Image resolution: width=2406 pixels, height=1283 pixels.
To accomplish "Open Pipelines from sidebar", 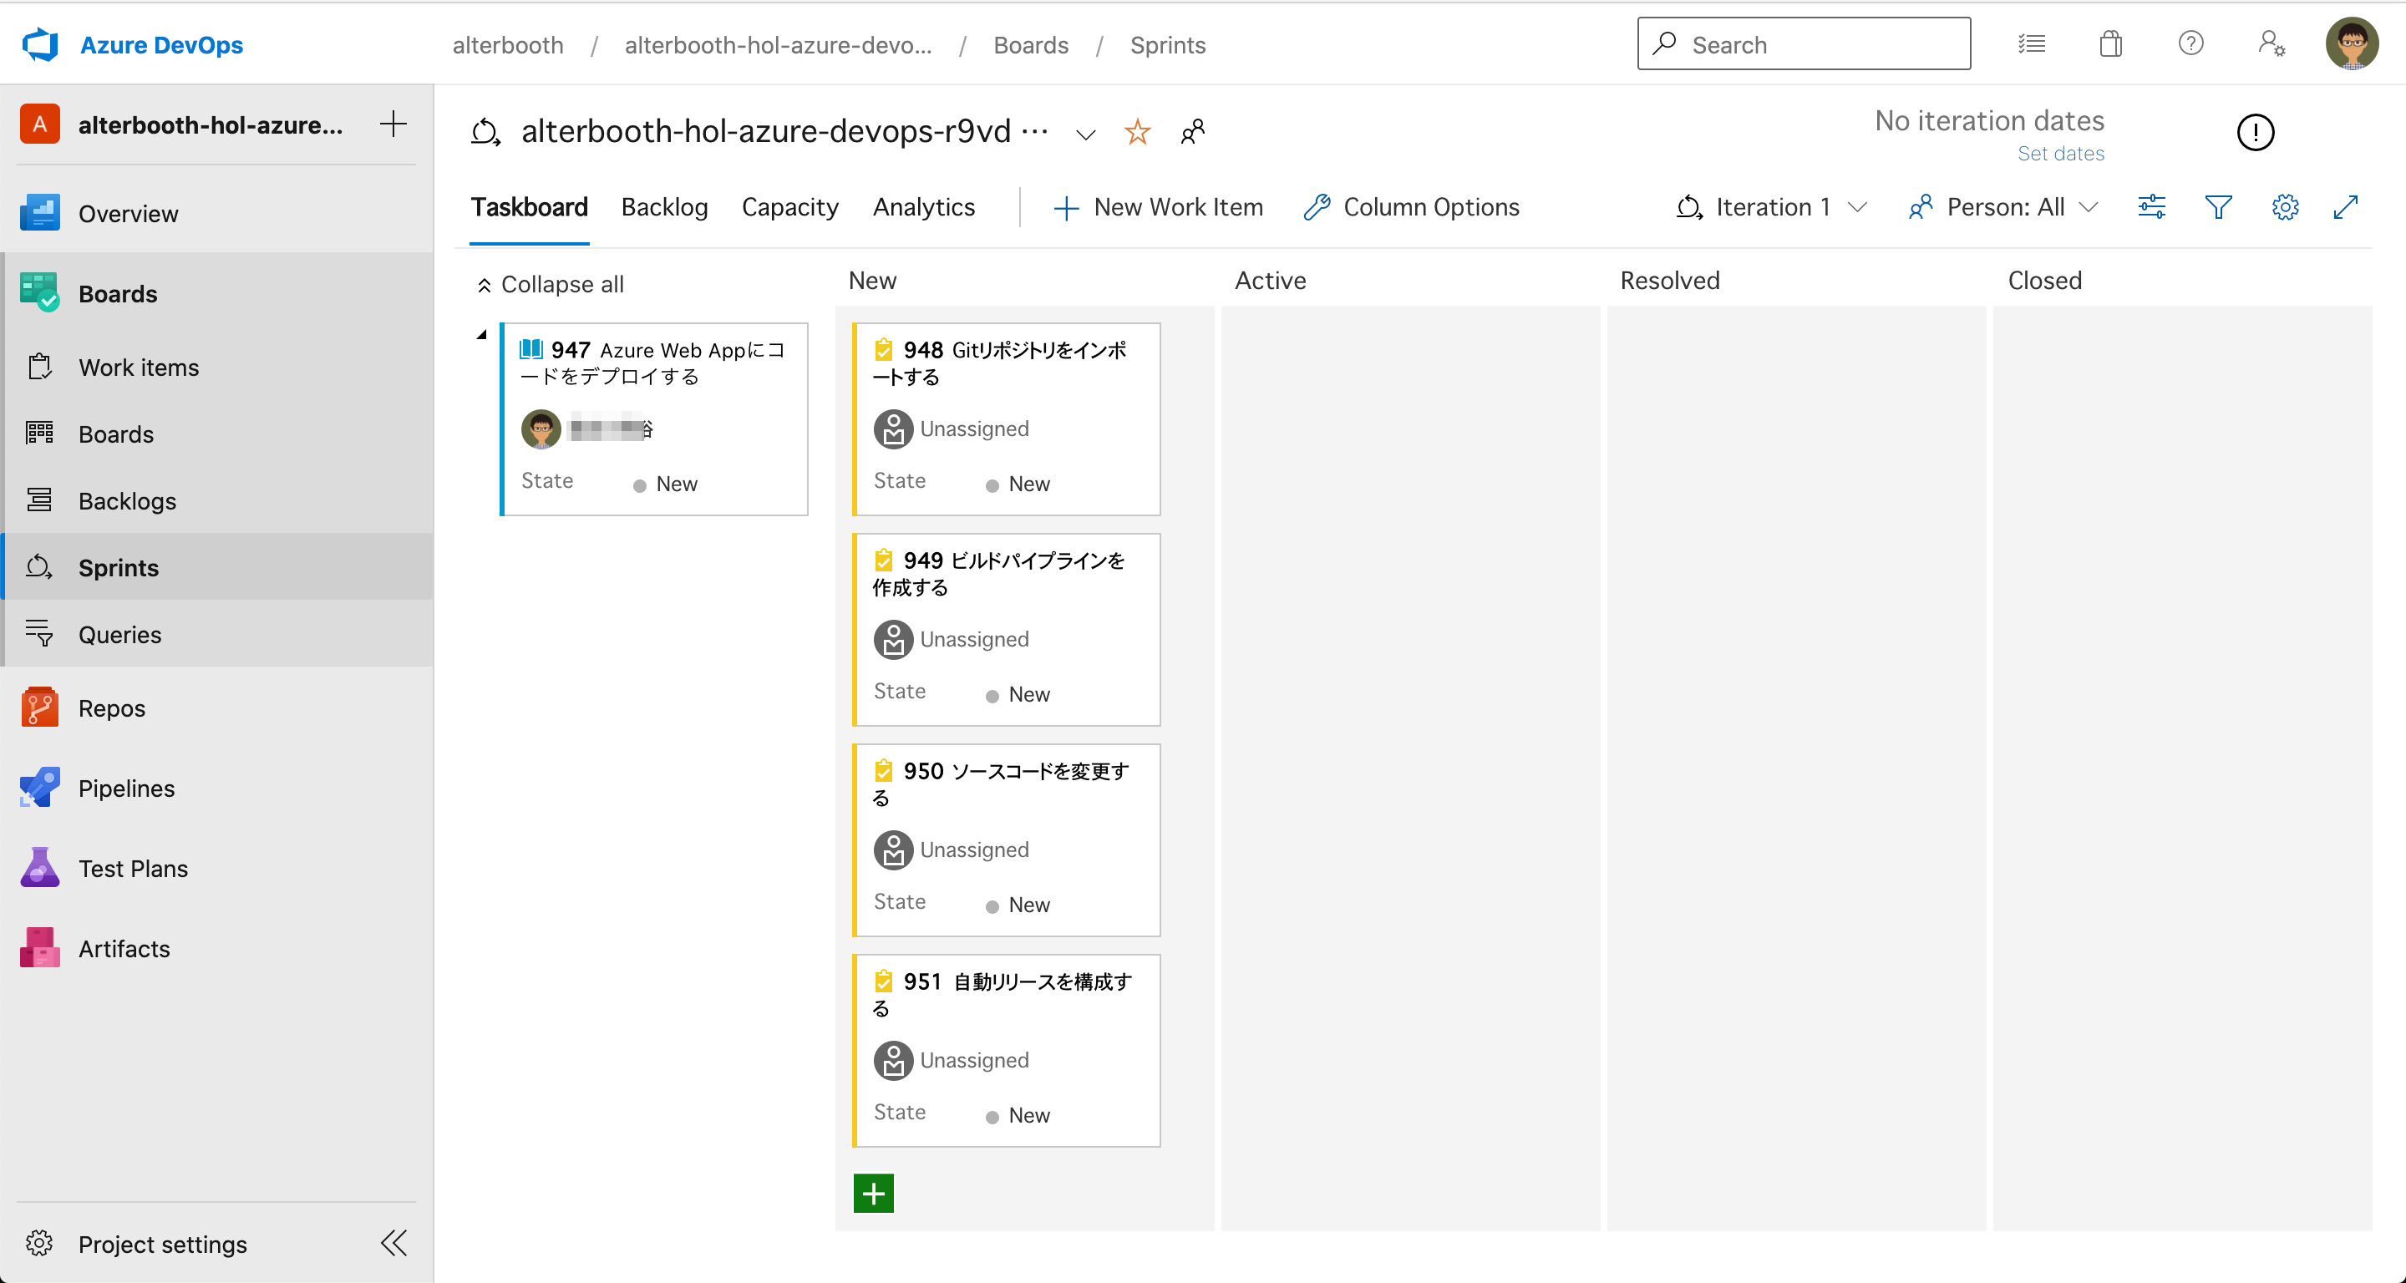I will [126, 789].
